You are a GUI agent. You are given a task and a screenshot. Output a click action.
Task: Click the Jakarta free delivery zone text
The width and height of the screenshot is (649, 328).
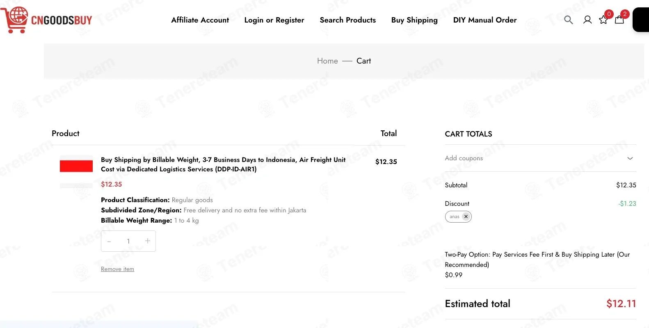click(x=245, y=210)
